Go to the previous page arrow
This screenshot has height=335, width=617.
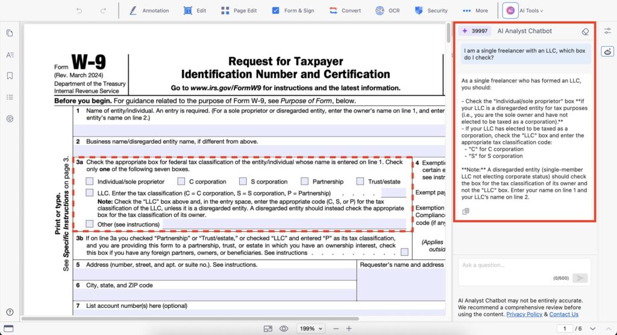click(x=609, y=329)
